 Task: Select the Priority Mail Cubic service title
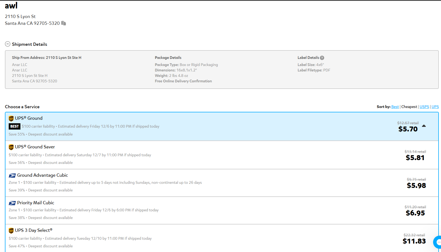pyautogui.click(x=36, y=203)
